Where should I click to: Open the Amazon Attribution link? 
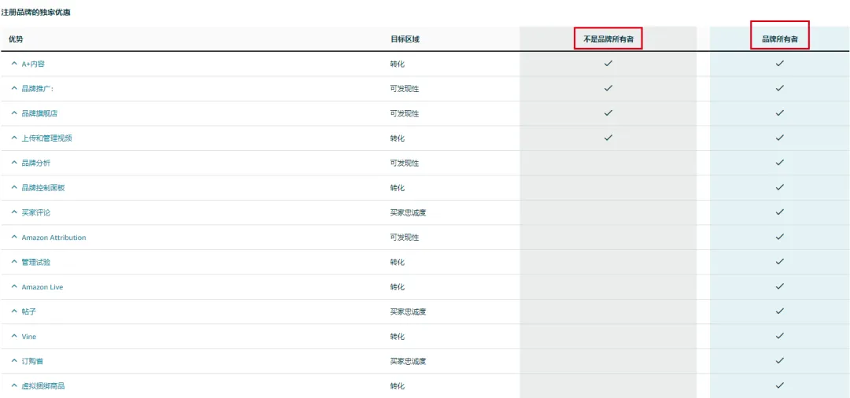54,238
